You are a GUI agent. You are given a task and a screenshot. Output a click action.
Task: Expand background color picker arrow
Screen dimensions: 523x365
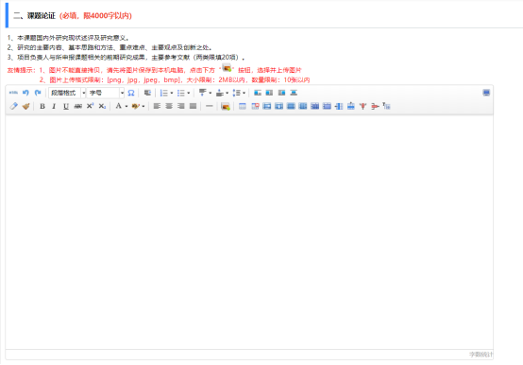(143, 106)
